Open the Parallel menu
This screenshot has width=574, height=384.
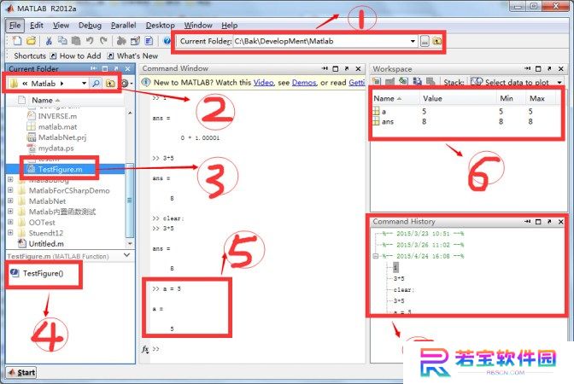(123, 26)
